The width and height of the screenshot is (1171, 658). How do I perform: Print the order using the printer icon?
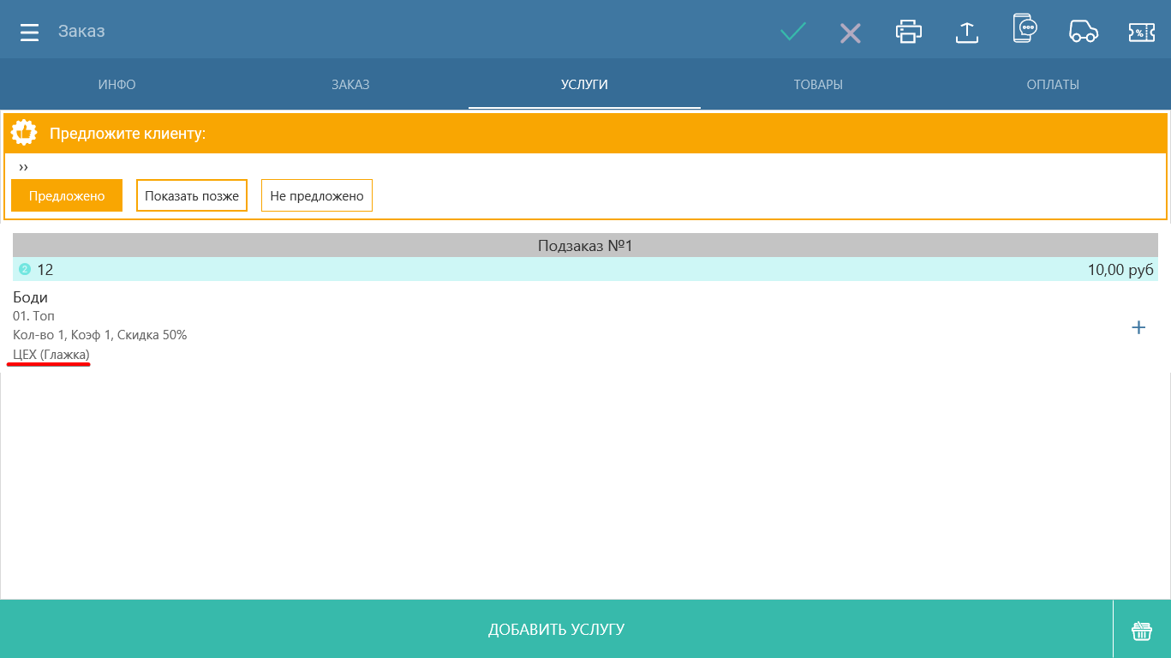pos(909,32)
